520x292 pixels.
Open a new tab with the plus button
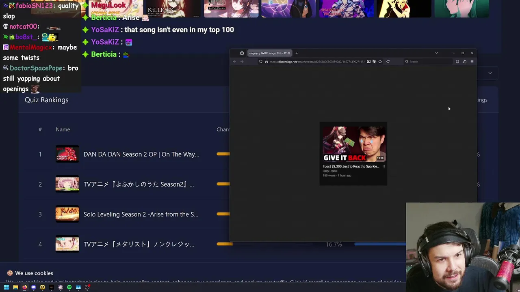point(297,53)
